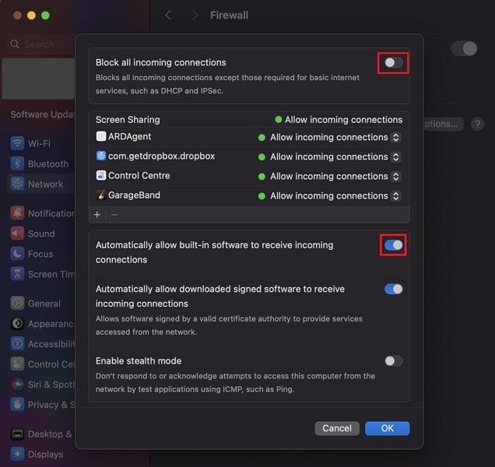Disable automatically allow built-in software switch

pyautogui.click(x=394, y=245)
